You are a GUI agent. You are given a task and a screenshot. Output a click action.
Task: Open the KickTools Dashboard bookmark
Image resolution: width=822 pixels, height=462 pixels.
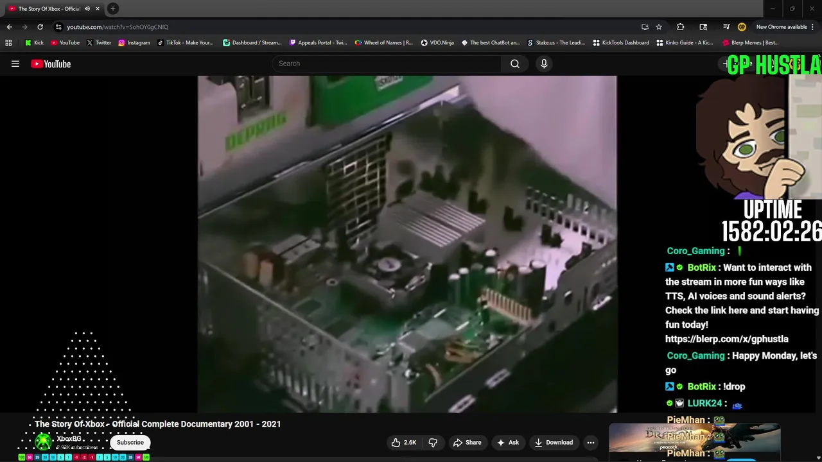pyautogui.click(x=620, y=43)
